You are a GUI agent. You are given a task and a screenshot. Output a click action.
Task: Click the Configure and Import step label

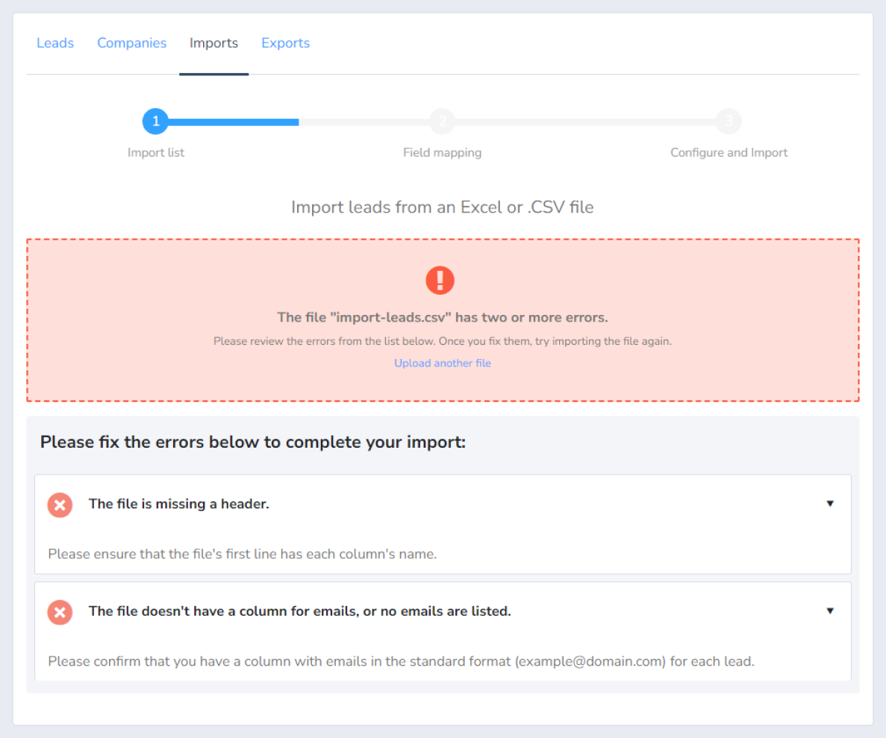coord(729,152)
